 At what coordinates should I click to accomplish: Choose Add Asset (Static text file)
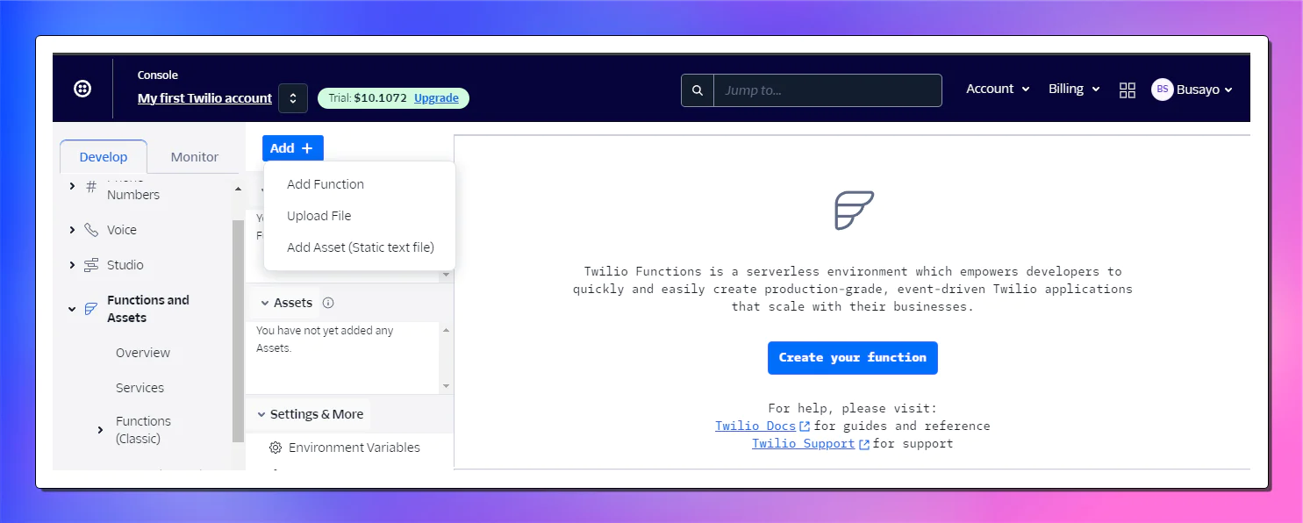click(360, 247)
